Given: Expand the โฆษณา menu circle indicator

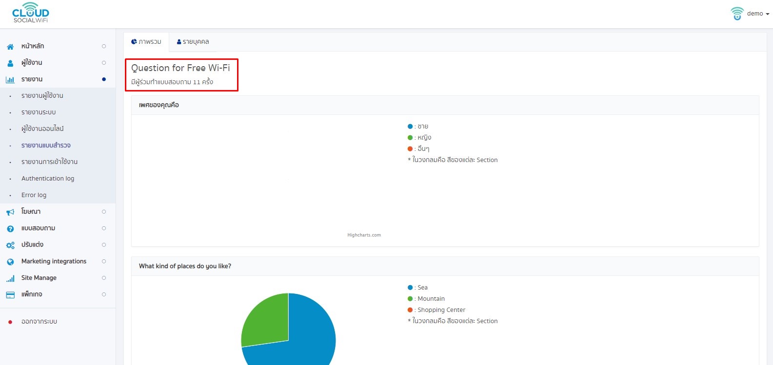Looking at the screenshot, I should pos(104,212).
